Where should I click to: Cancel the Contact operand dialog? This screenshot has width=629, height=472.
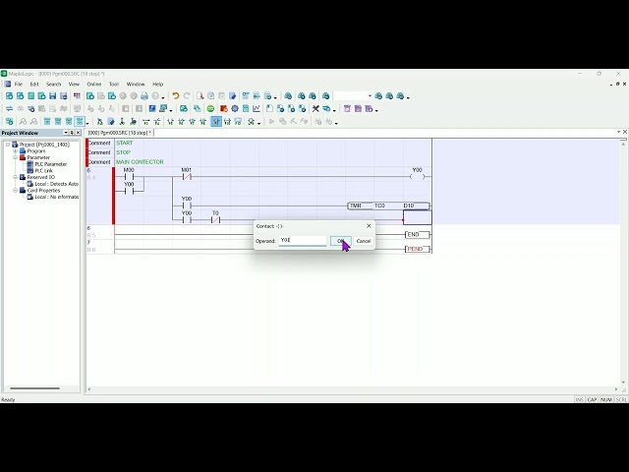364,241
